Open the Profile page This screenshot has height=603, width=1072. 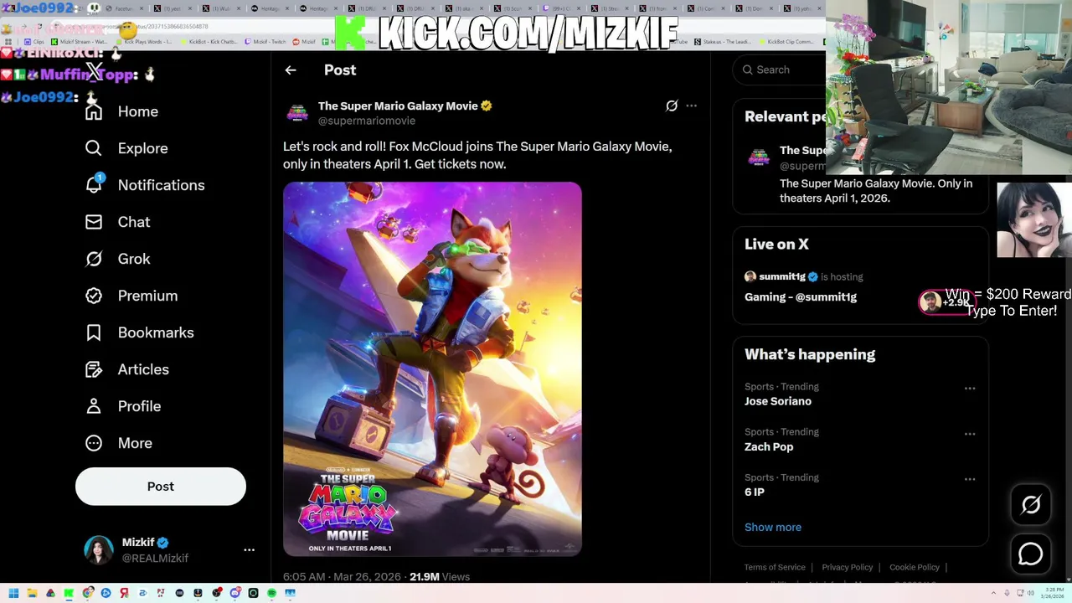(x=122, y=406)
